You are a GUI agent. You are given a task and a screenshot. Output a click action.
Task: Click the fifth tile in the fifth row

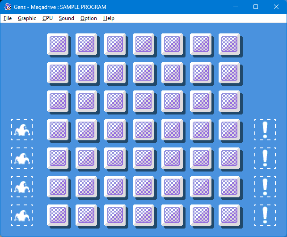[x=172, y=158]
